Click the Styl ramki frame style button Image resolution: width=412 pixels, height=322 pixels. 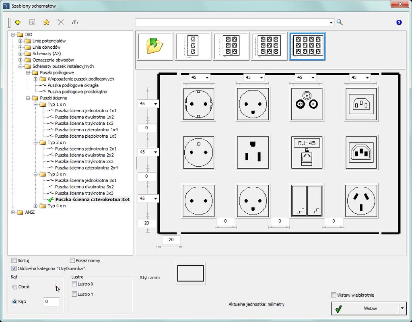(x=190, y=273)
